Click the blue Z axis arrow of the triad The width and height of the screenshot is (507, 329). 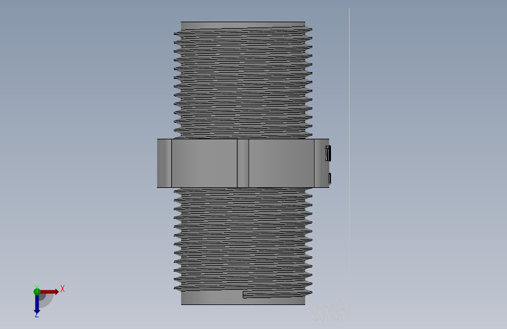[37, 305]
